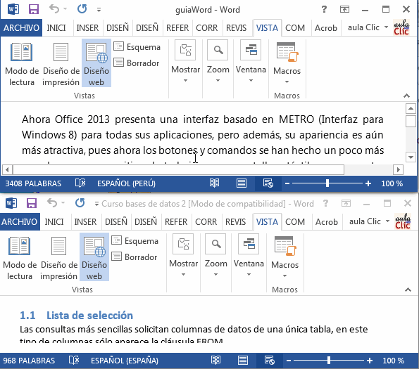
Task: Click Redo icon in guiaWord title bar
Action: [82, 9]
